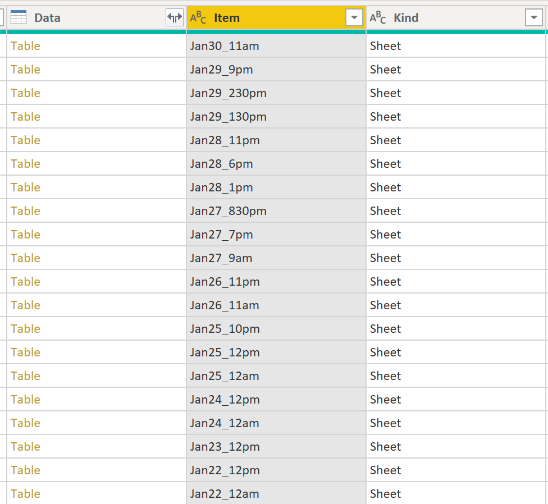Open the Table link for Jan22_12am
This screenshot has width=548, height=504.
25,494
